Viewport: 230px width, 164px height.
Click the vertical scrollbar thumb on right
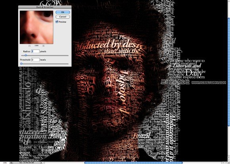click(x=229, y=72)
